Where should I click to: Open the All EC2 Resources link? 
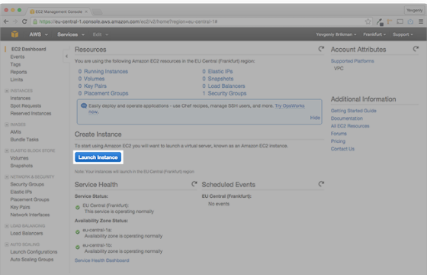350,126
